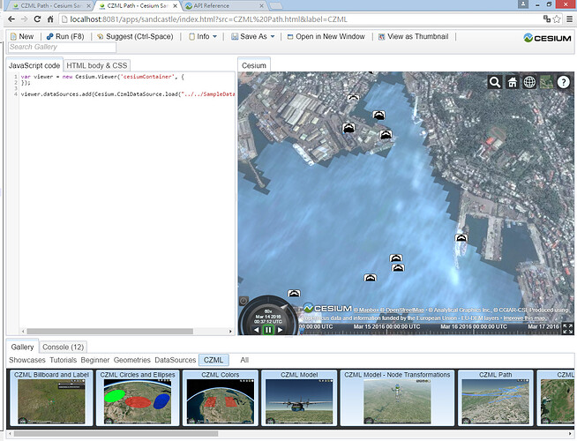Switch to HTML body & CSS tab
Screen dimensions: 577x441
click(97, 65)
